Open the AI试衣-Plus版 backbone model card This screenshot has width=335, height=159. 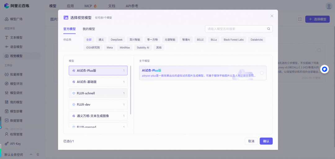[203, 73]
